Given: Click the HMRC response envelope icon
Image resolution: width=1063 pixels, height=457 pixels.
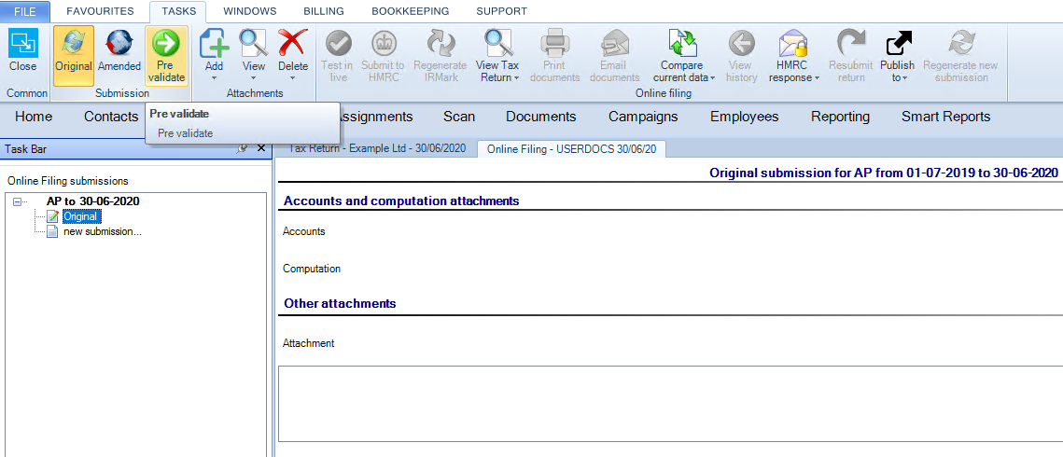Looking at the screenshot, I should pyautogui.click(x=794, y=44).
